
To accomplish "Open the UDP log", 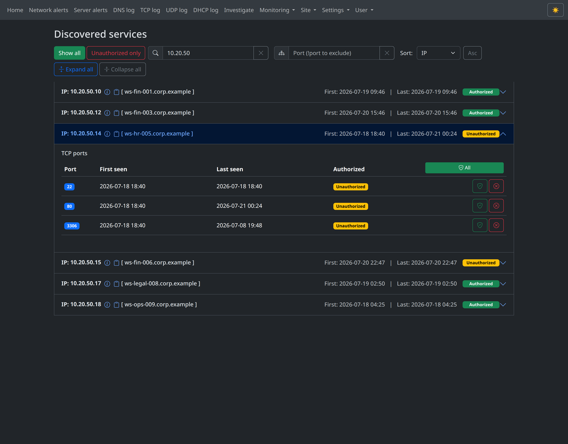I will [176, 10].
